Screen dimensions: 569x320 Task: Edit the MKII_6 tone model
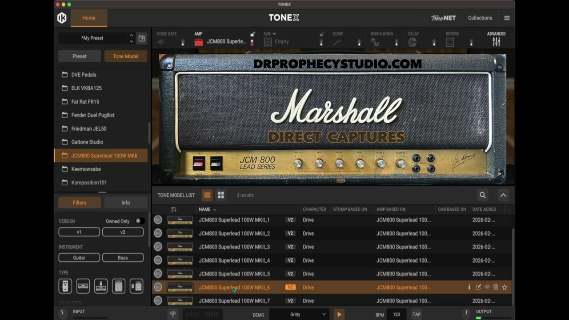tap(478, 287)
